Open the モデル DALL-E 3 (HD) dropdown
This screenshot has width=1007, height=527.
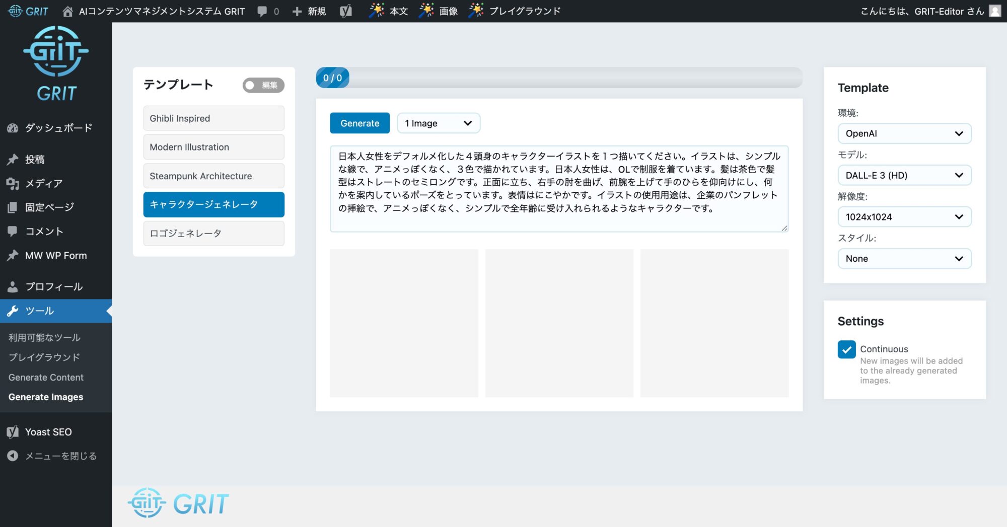tap(904, 175)
